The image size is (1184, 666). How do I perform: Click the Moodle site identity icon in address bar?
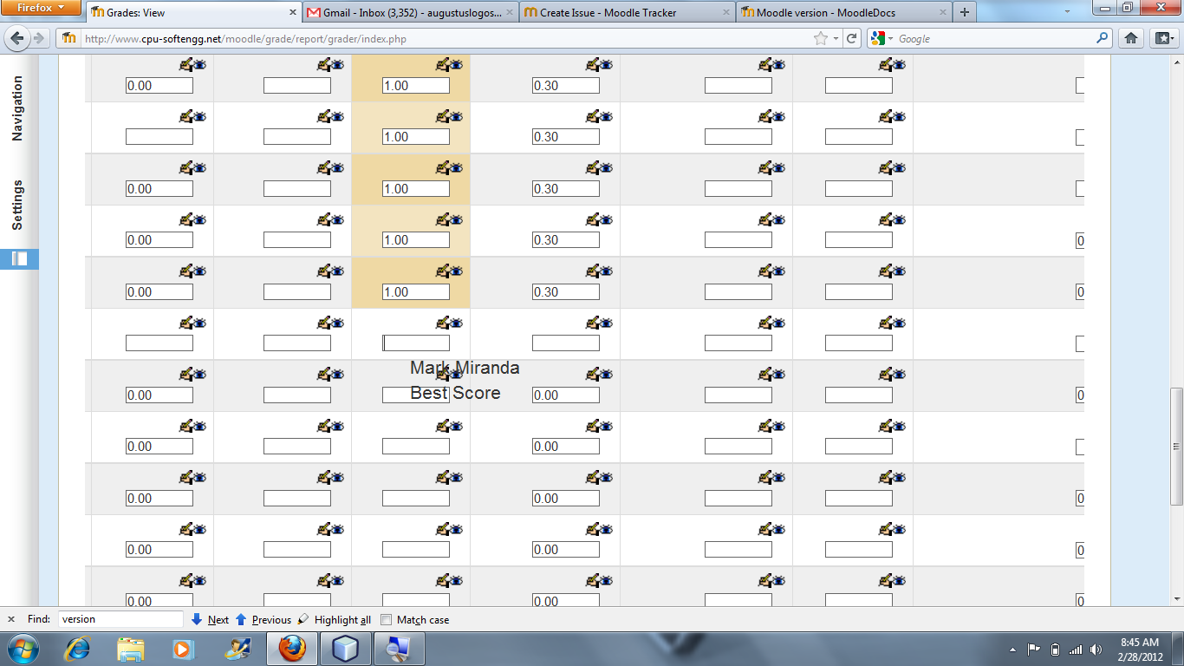click(x=69, y=38)
